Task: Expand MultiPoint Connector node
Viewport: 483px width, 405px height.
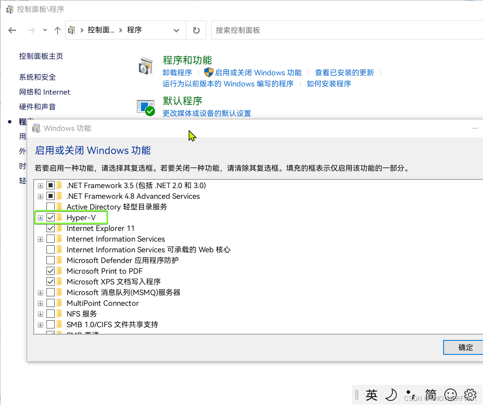Action: pos(40,303)
